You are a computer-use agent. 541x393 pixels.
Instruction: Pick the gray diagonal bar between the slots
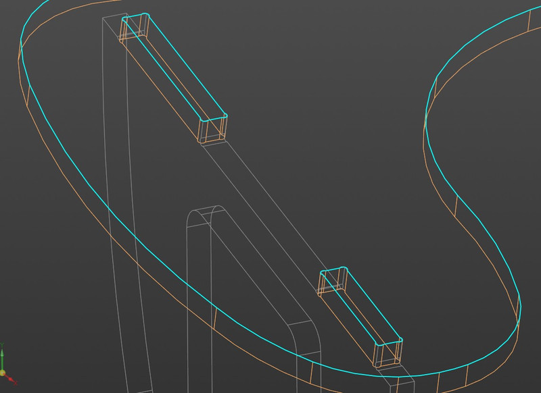click(270, 203)
